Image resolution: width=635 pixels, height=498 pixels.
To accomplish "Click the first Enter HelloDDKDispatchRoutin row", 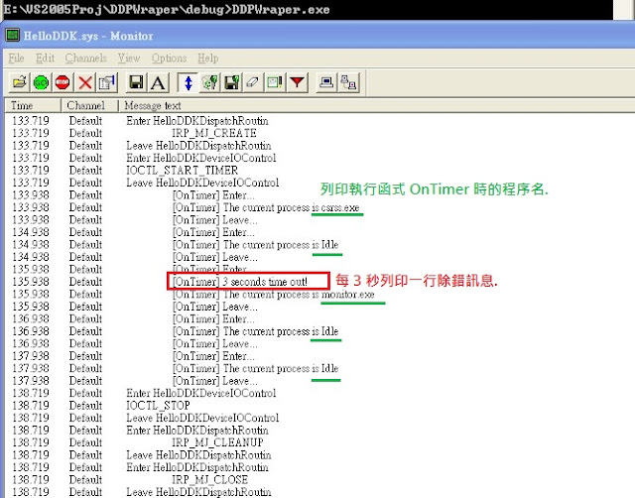I will tap(319, 121).
